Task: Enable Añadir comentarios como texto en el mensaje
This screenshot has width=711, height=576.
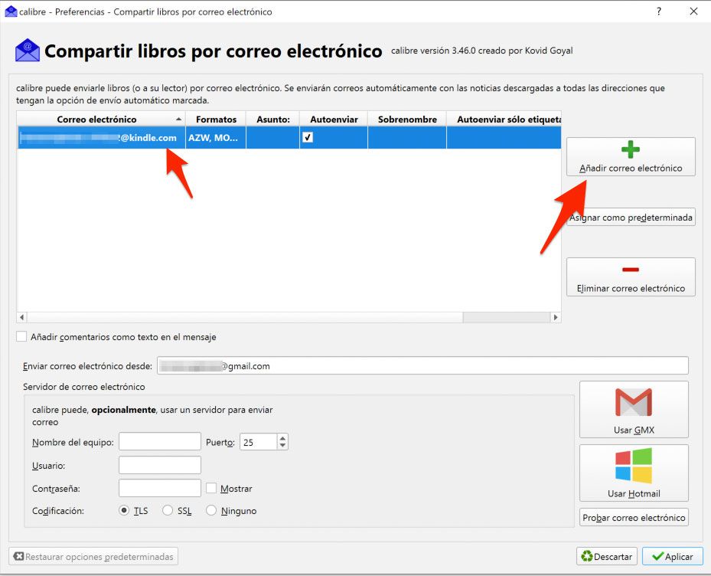Action: [x=21, y=336]
